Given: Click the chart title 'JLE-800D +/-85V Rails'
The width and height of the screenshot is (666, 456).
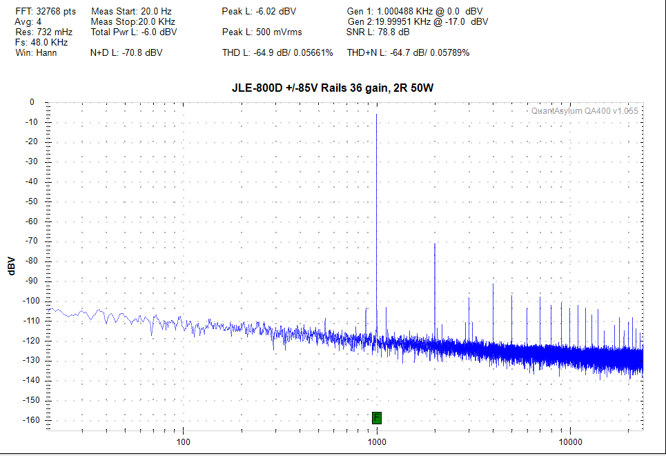Looking at the screenshot, I should [x=333, y=88].
